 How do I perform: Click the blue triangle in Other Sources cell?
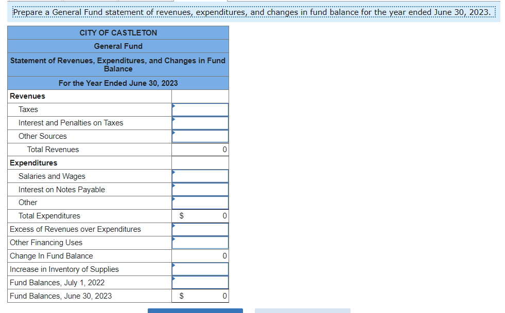[x=173, y=134]
